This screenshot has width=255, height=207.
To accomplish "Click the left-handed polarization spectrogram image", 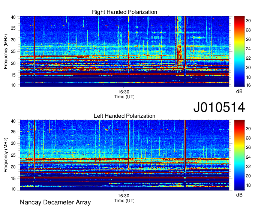I will pos(124,155).
